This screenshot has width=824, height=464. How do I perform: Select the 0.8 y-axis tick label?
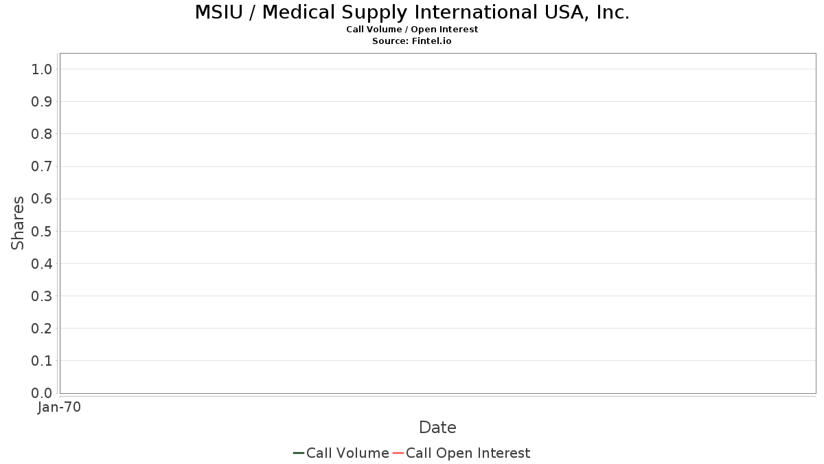click(x=42, y=134)
